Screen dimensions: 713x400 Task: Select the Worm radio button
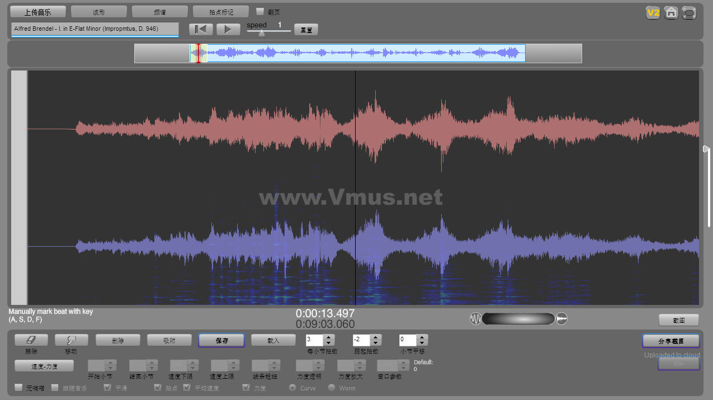(x=332, y=387)
